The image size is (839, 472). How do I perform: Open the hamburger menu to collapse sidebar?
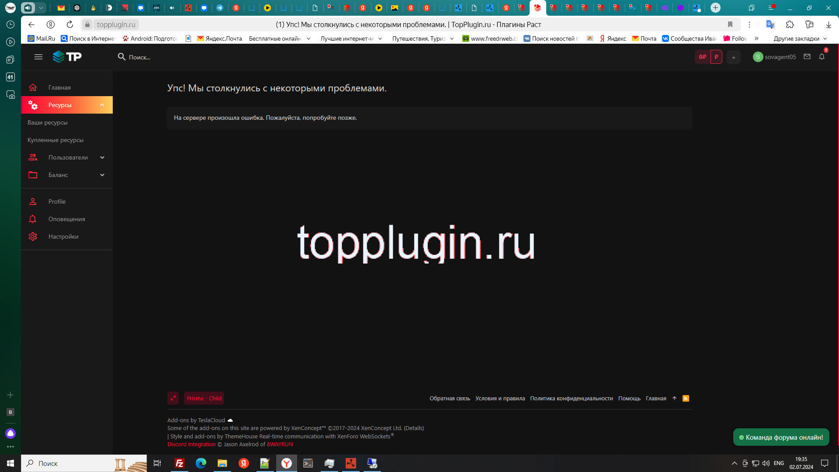38,57
